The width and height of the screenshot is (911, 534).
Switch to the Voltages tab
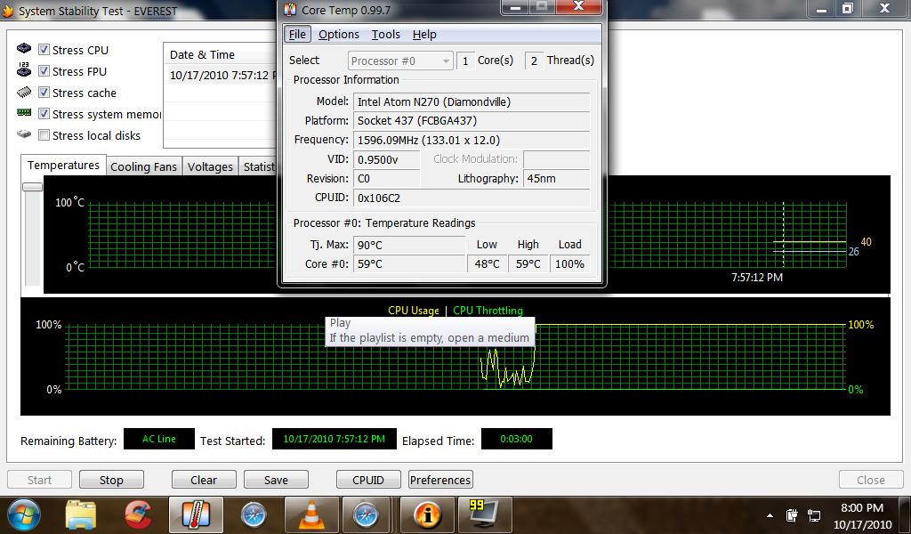coord(210,166)
